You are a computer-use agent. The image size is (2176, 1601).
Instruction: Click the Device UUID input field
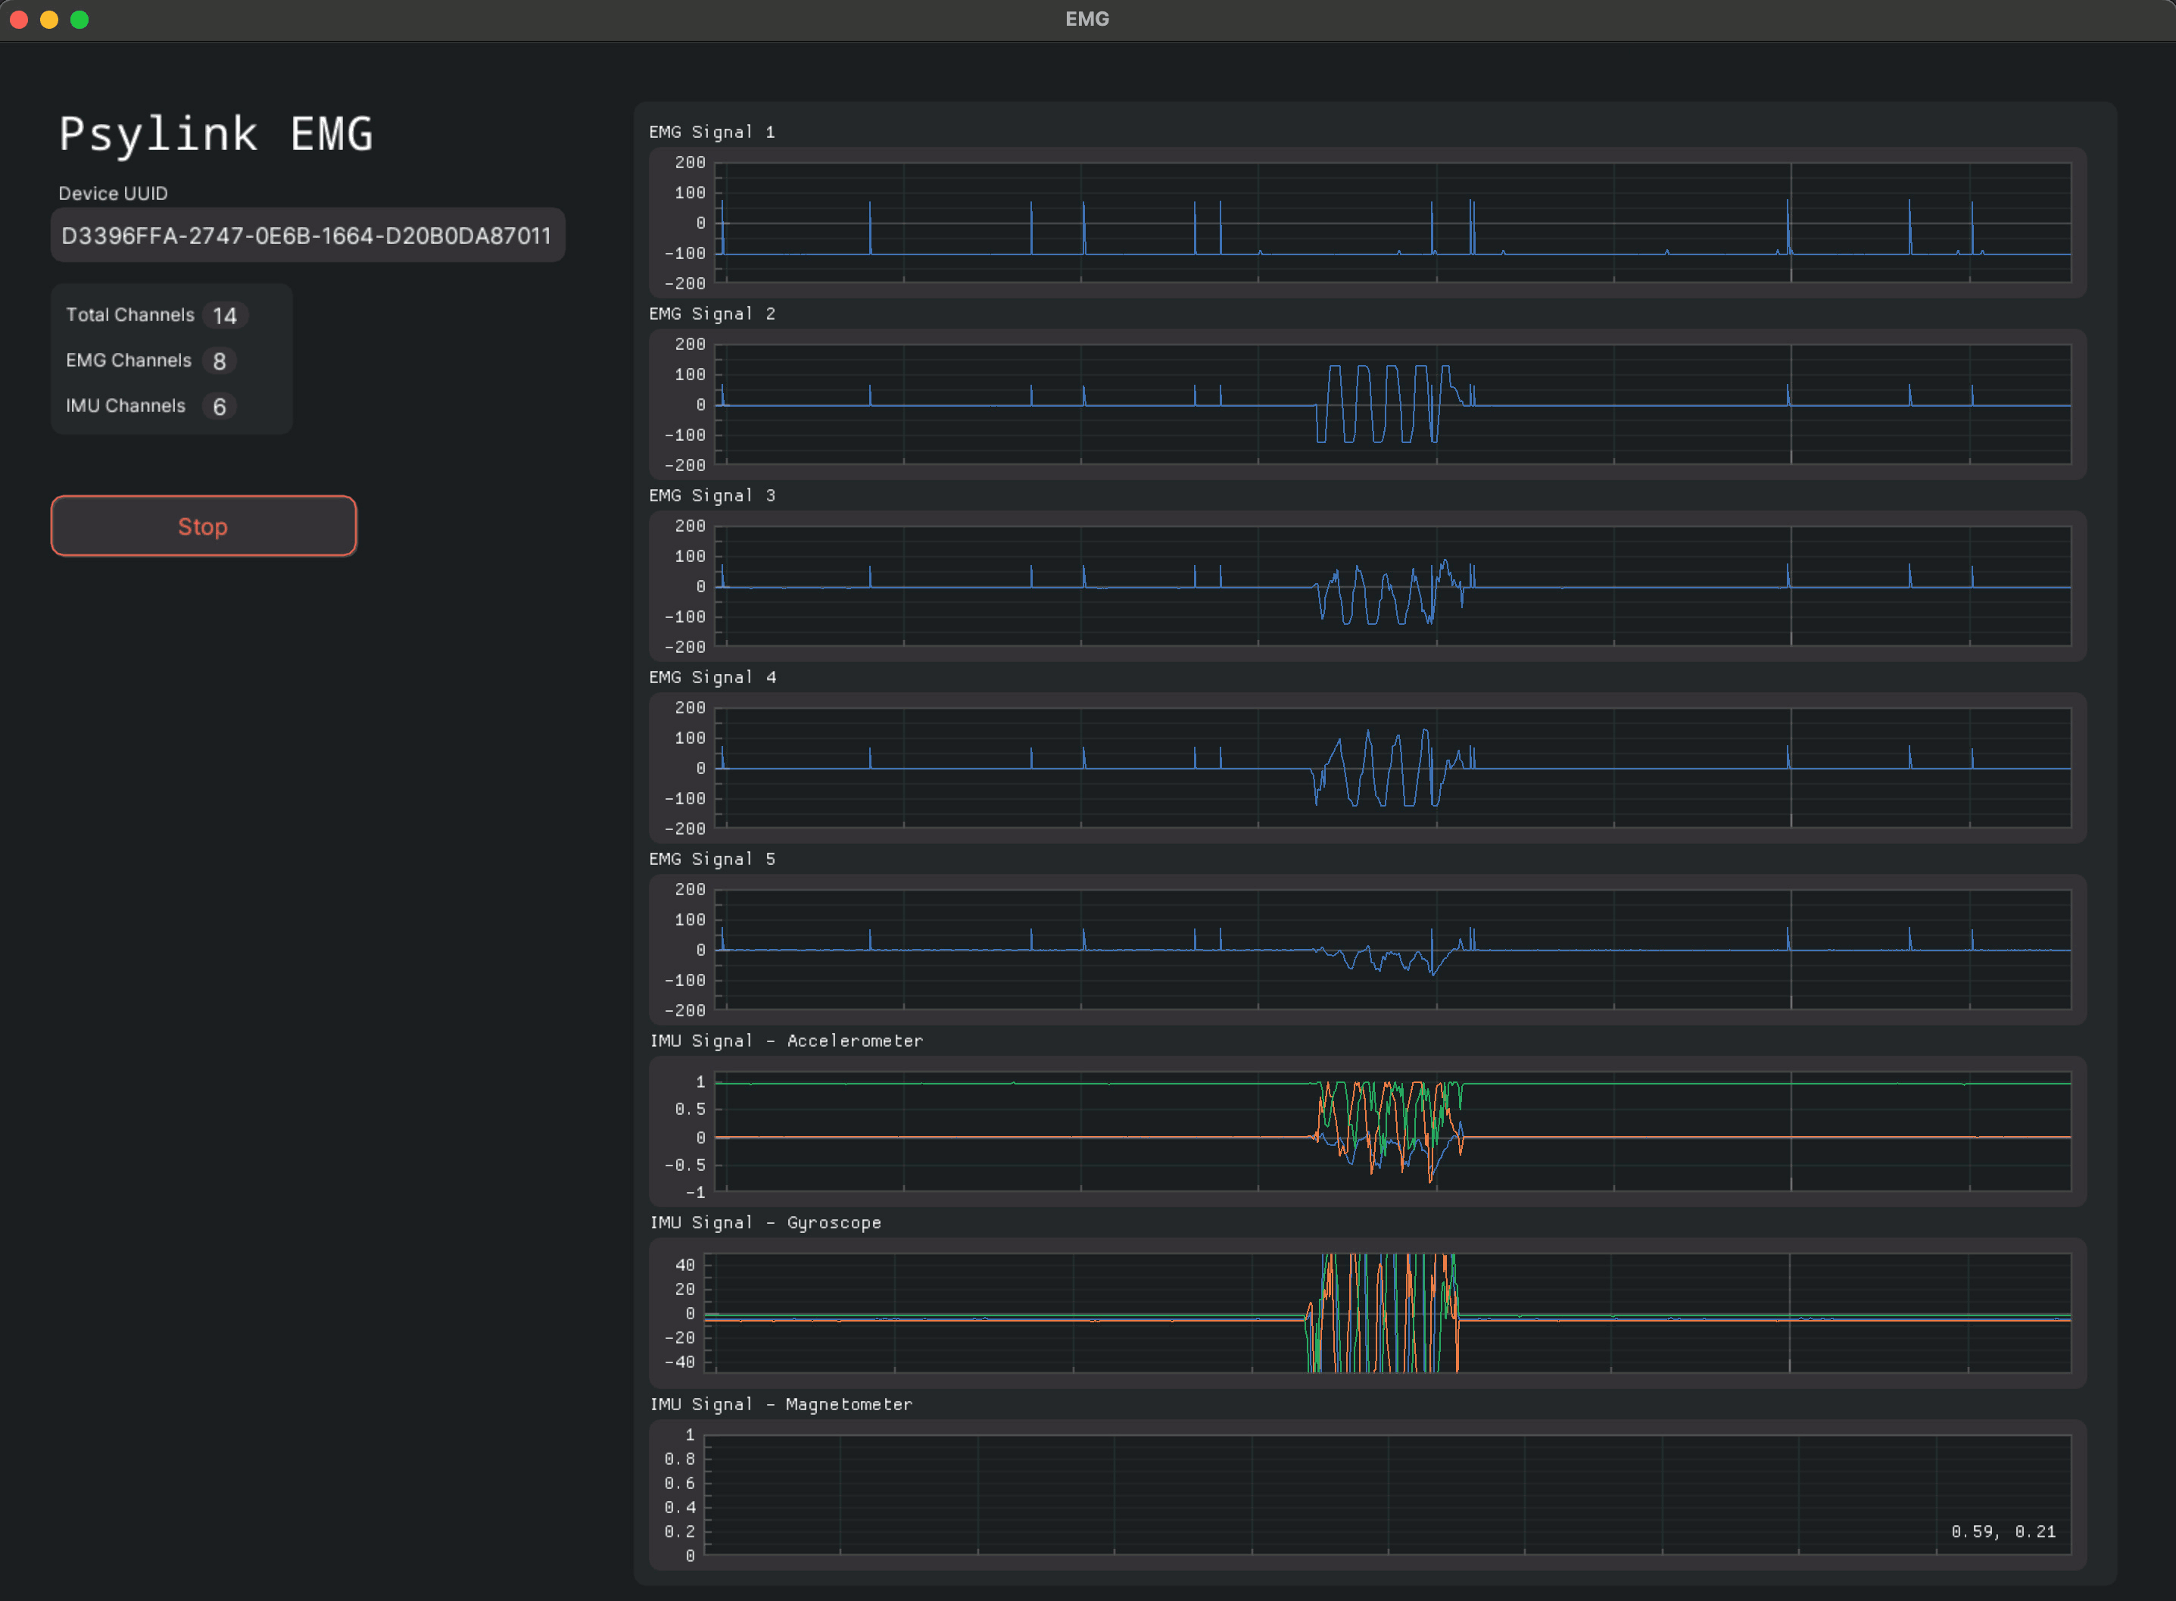307,236
